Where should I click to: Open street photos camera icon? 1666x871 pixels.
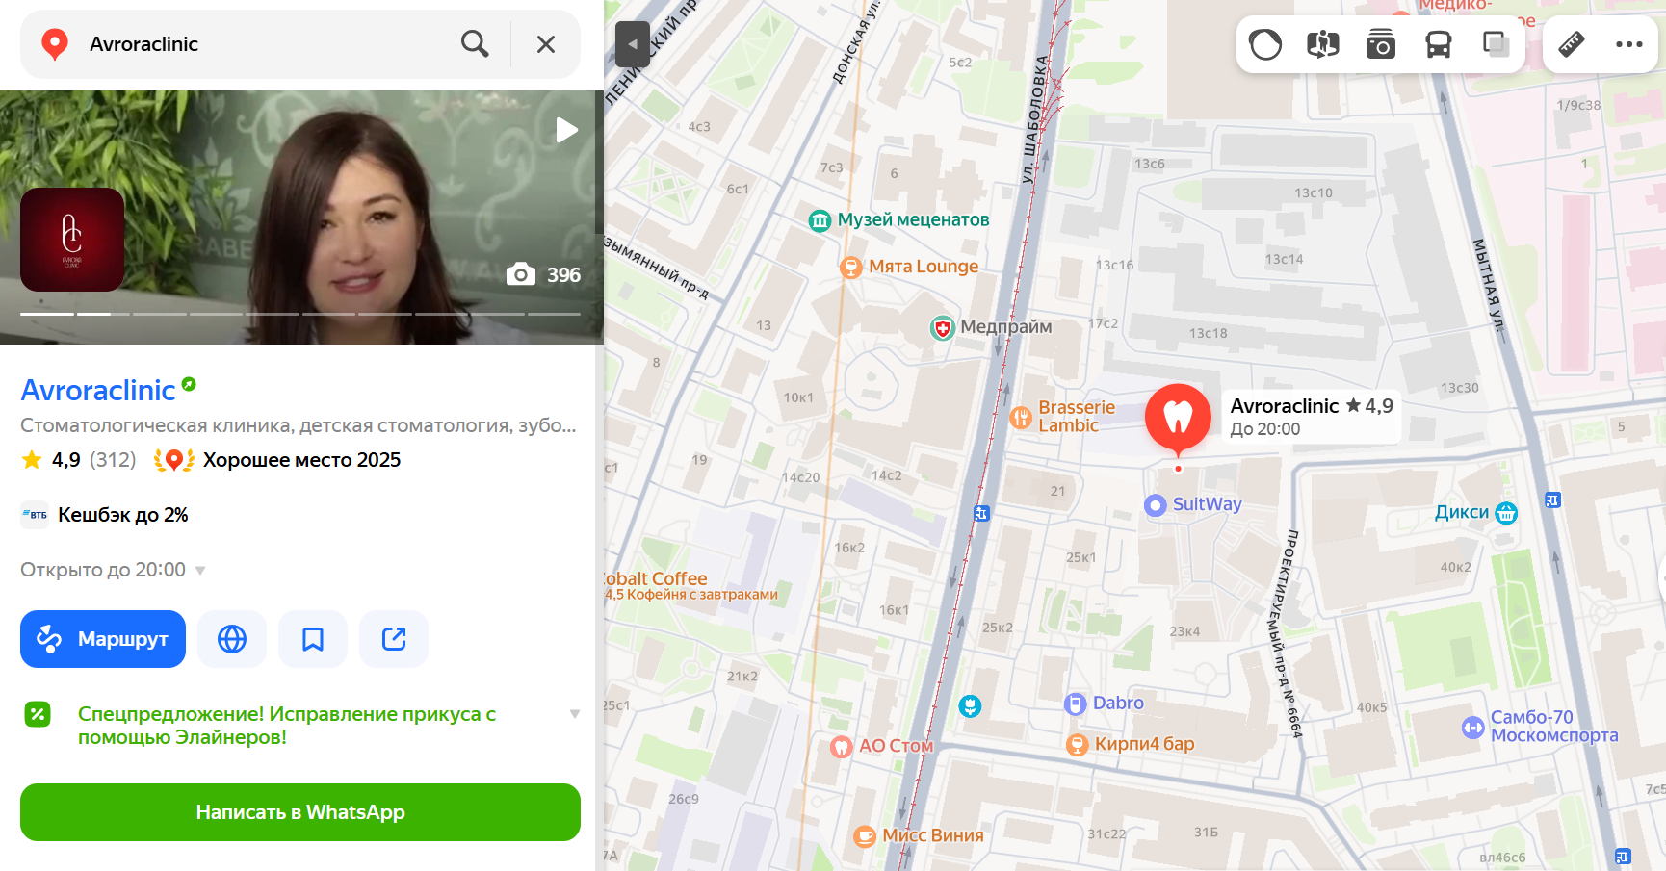[1381, 44]
